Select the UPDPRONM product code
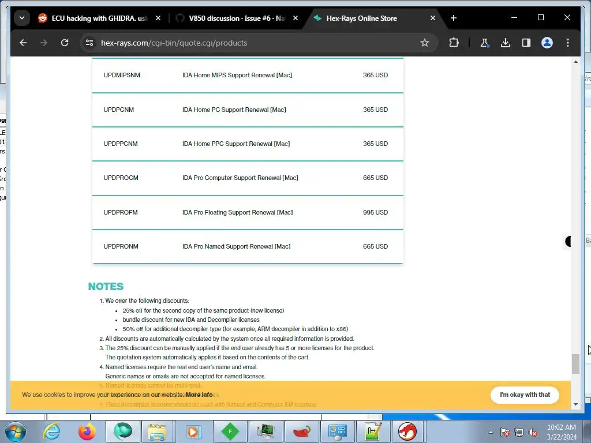The width and height of the screenshot is (591, 443). [x=121, y=246]
